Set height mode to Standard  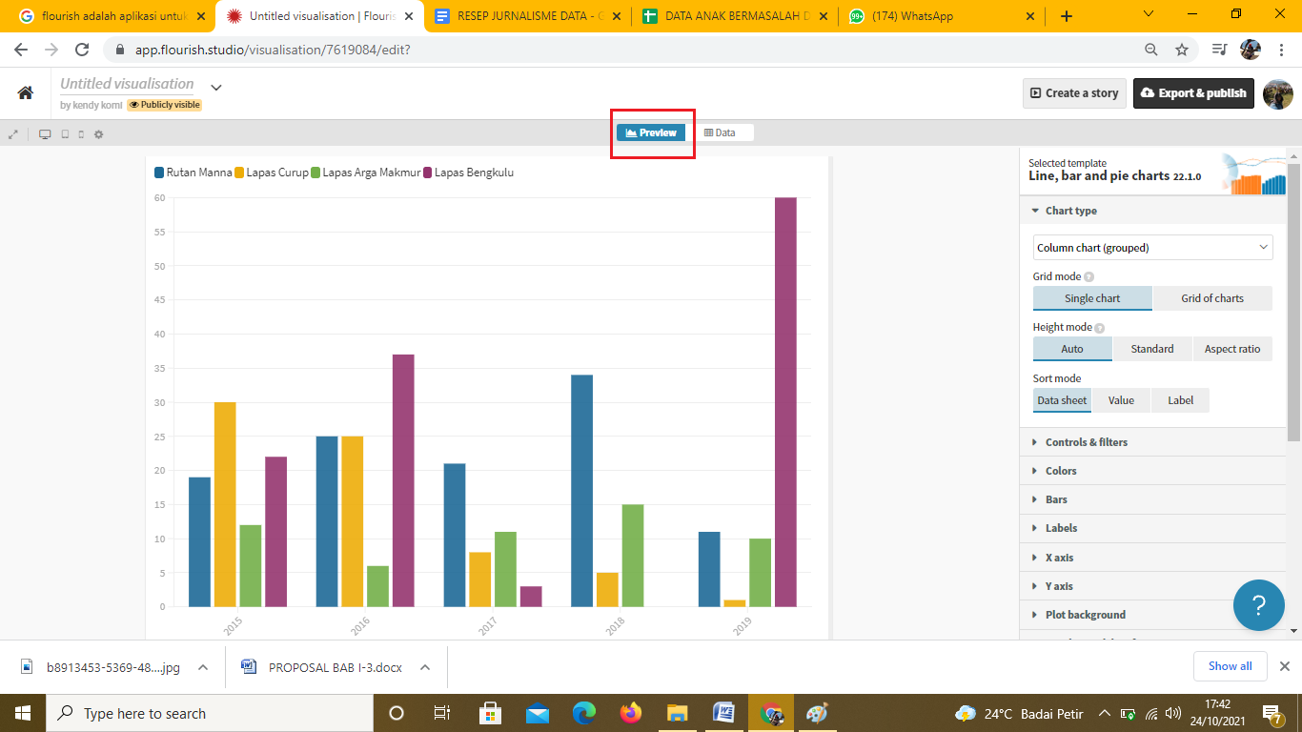click(1151, 349)
